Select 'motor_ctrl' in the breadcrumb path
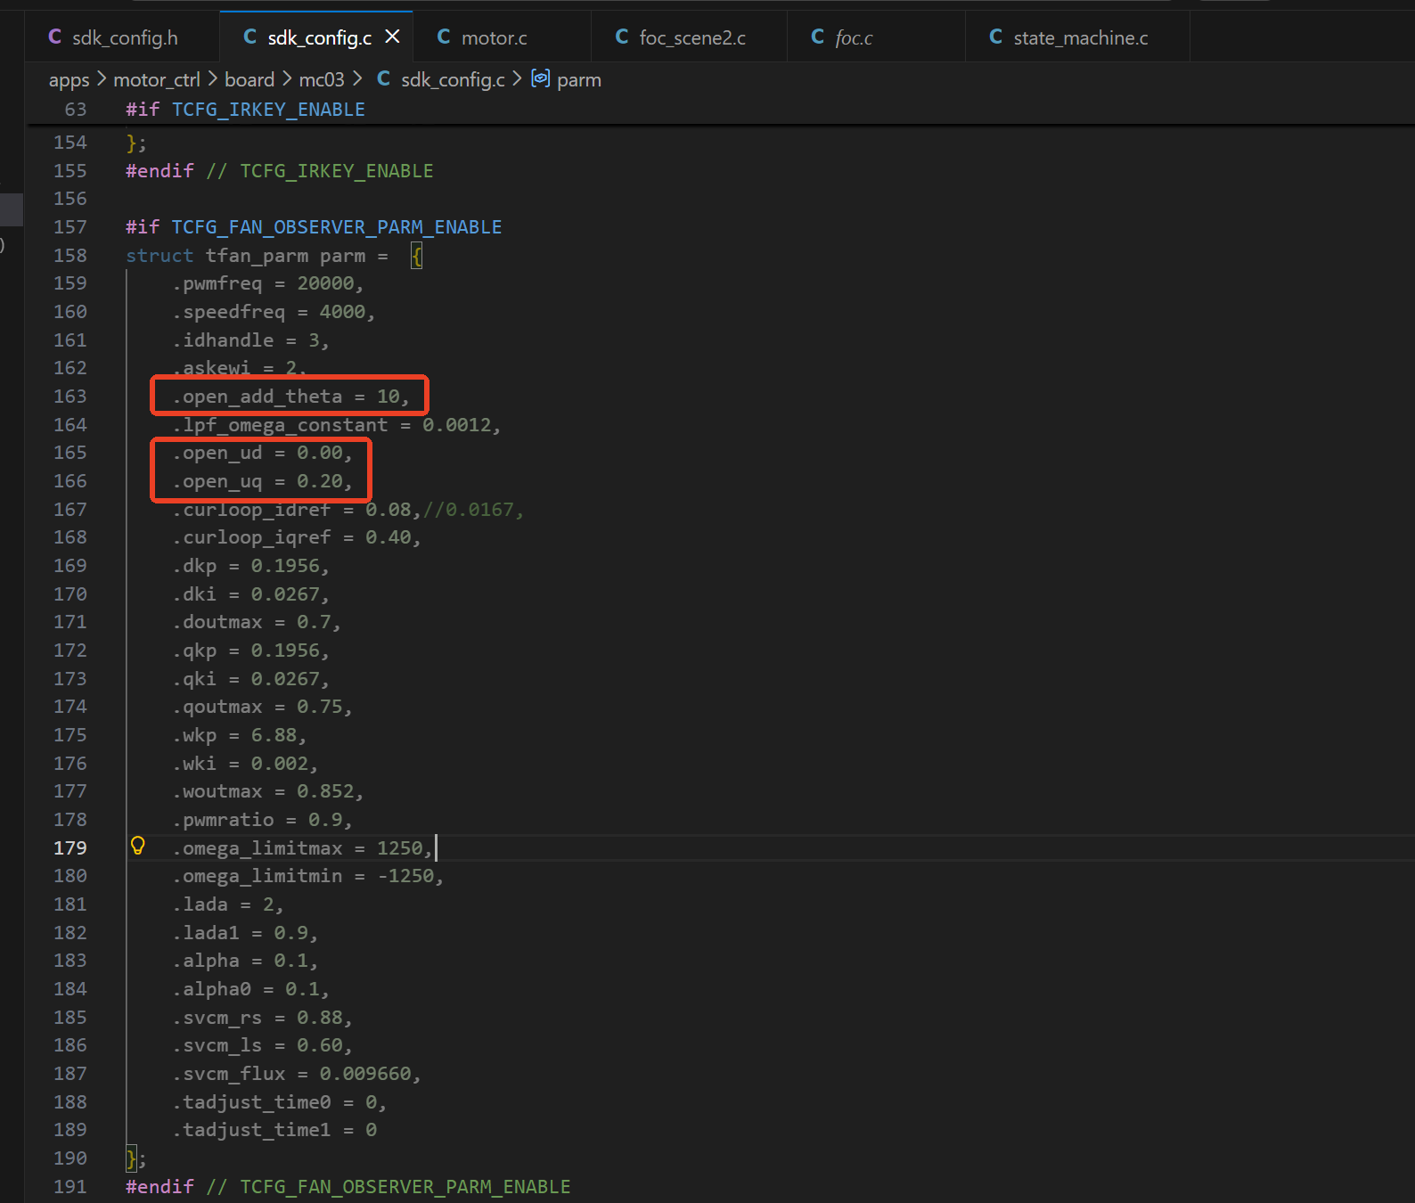 157,80
